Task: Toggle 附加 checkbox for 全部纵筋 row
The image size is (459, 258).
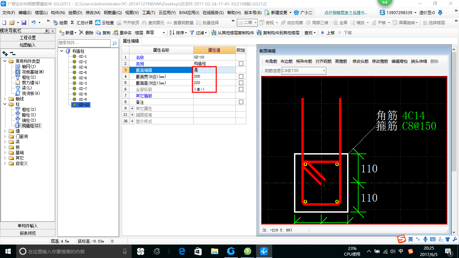Action: (x=241, y=89)
